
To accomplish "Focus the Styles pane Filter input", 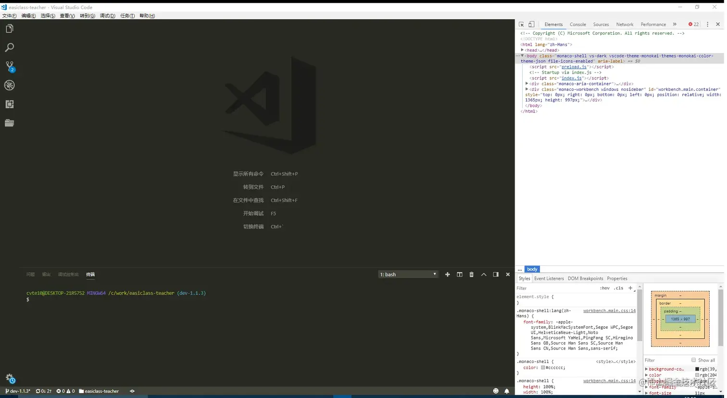I will [x=555, y=288].
